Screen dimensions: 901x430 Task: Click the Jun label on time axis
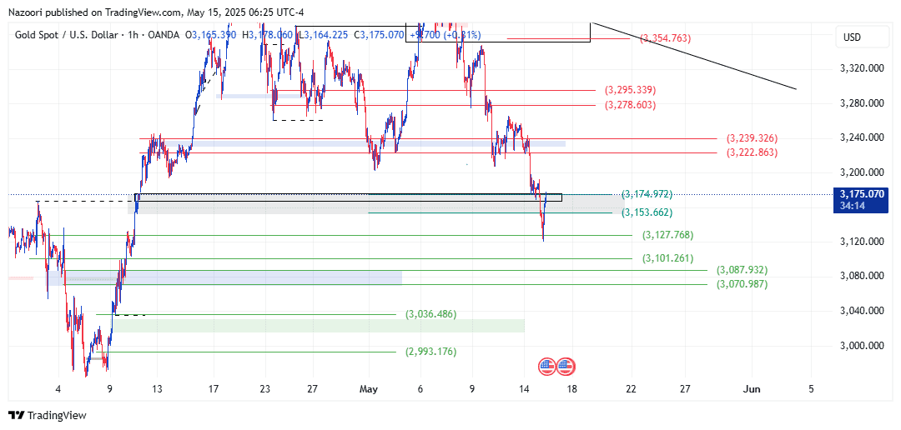752,389
